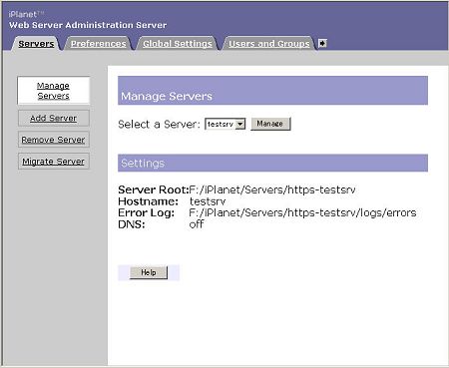Open the Preferences tab
This screenshot has height=368, width=449.
tap(99, 44)
